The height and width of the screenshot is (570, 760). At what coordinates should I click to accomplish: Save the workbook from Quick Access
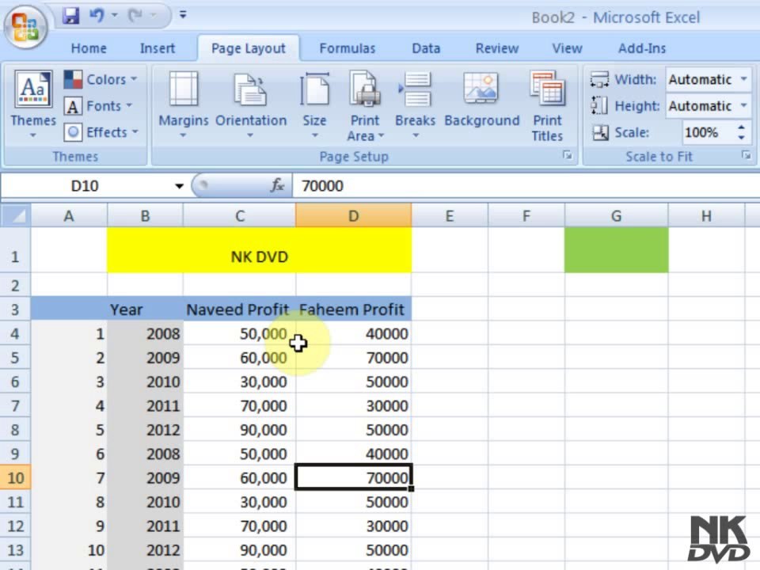(70, 16)
